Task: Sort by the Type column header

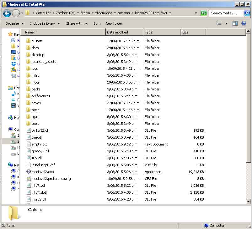Action: pyautogui.click(x=162, y=32)
